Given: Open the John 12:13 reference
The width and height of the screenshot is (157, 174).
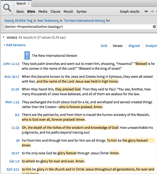Looking at the screenshot, I should [x=11, y=64].
